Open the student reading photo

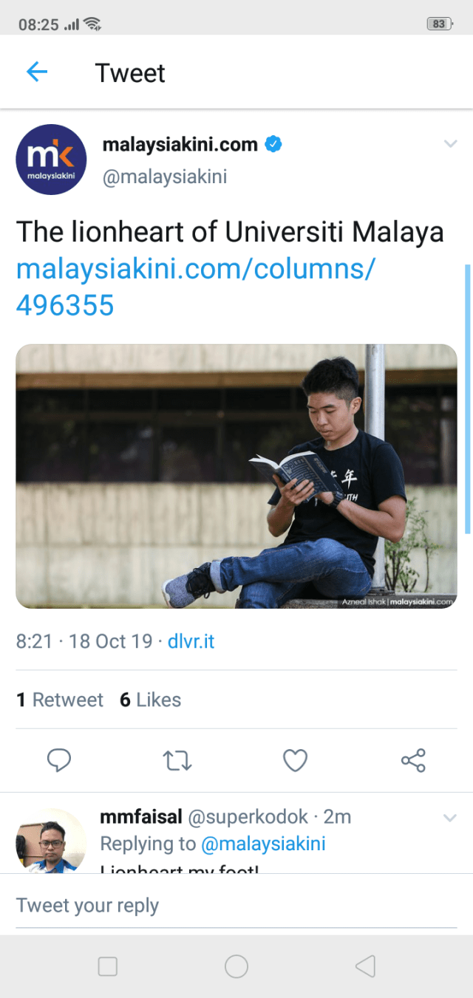(x=236, y=476)
